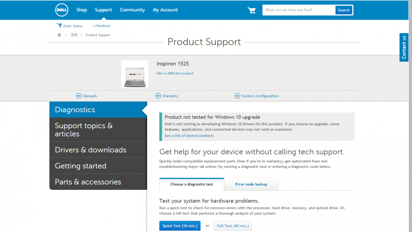Click the Inspiron 1525 laptop thumbnail
412x232 pixels.
135,74
